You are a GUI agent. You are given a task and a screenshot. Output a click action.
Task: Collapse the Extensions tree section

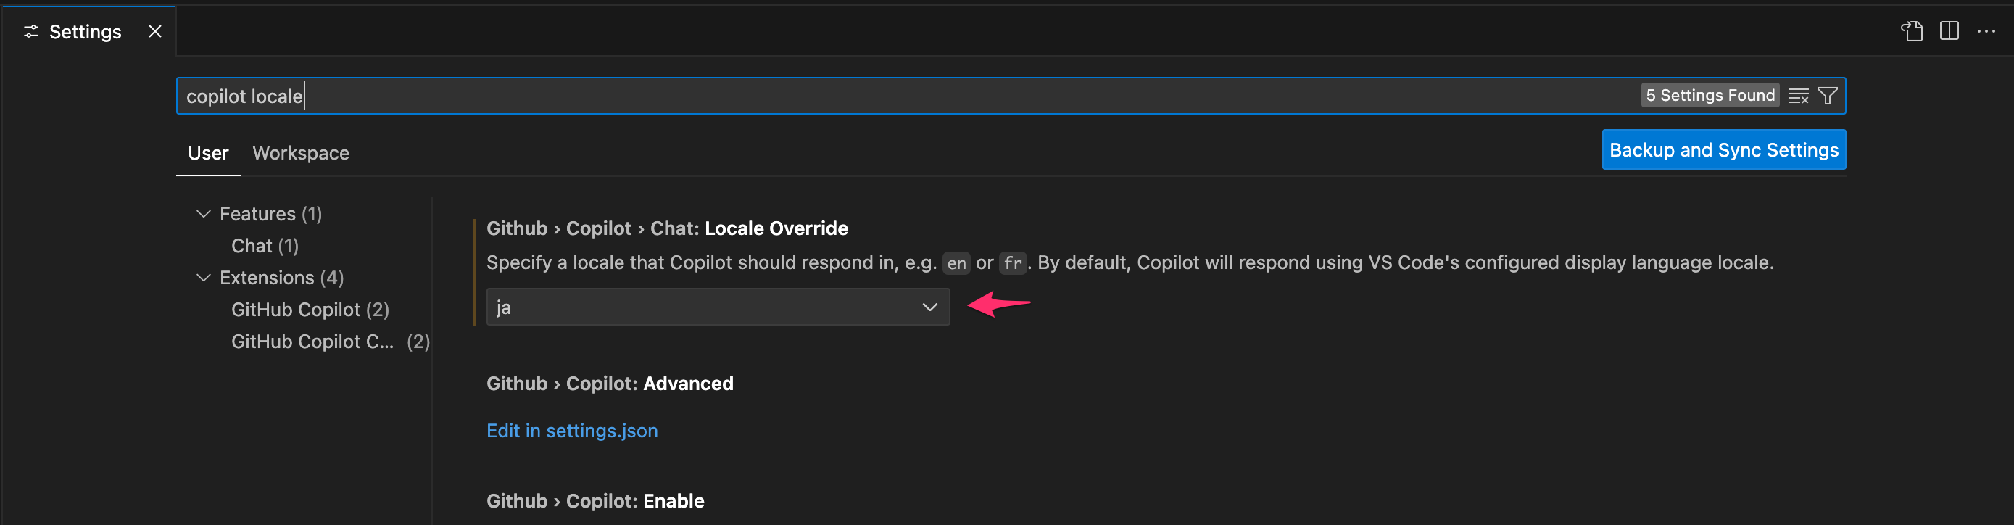click(x=203, y=278)
